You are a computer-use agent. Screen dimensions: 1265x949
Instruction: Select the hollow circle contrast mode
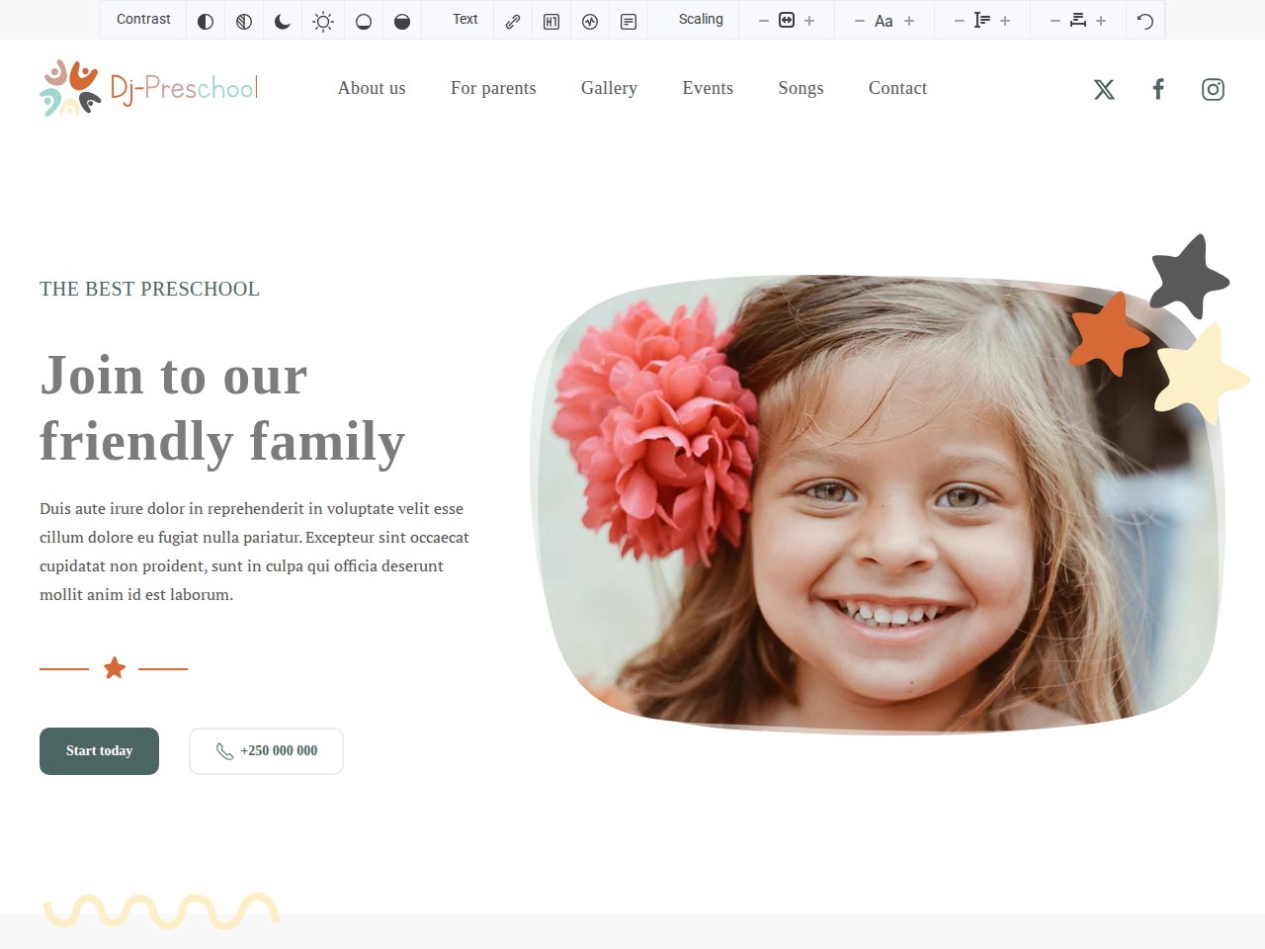click(364, 21)
